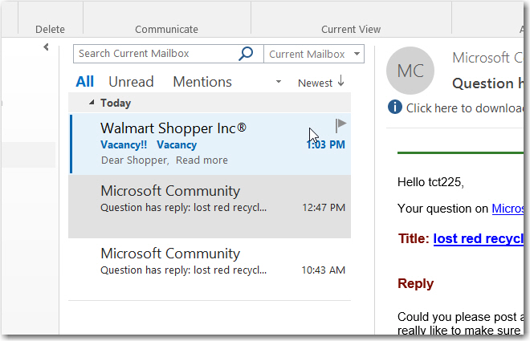530x341 pixels.
Task: Click the search magnifier icon
Action: coord(246,54)
